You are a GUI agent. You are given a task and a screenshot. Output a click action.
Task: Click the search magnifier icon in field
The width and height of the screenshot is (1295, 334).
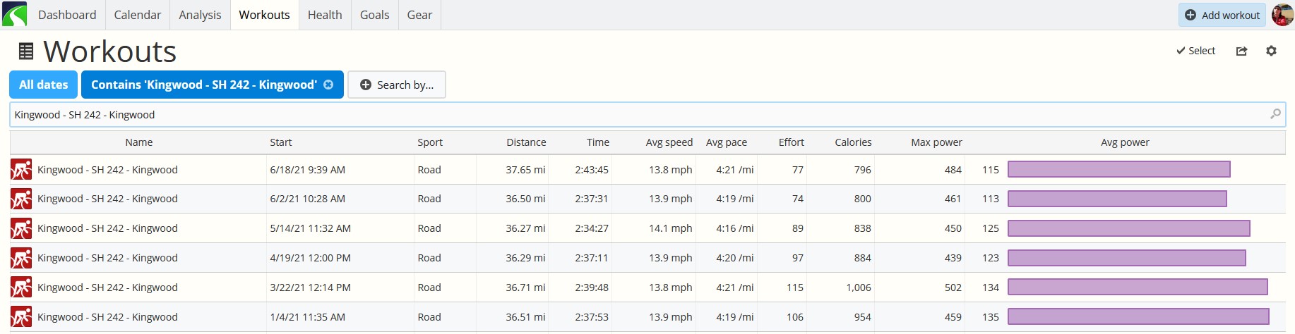coord(1275,114)
